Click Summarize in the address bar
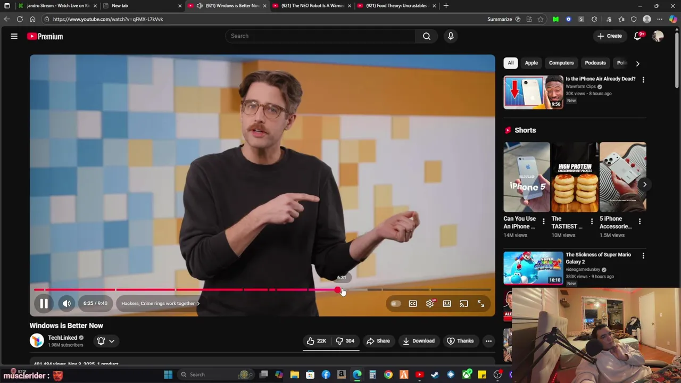 [504, 19]
